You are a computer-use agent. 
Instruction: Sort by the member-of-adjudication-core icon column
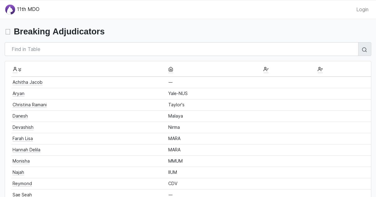tap(266, 69)
